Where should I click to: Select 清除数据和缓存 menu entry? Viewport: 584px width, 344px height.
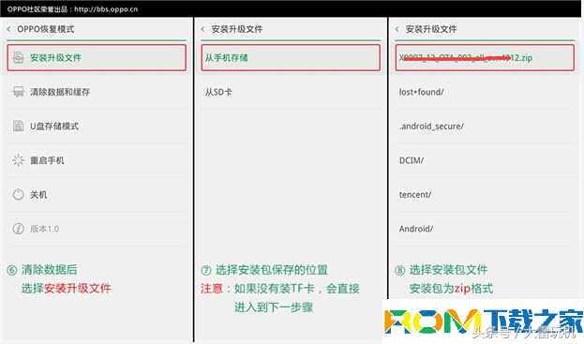tap(97, 92)
